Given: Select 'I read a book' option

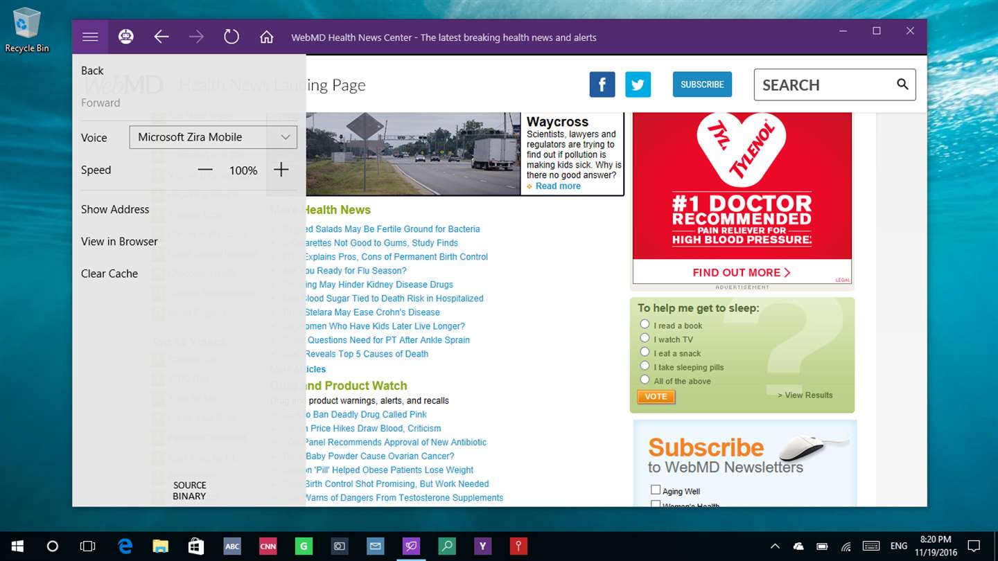Looking at the screenshot, I should pyautogui.click(x=645, y=324).
